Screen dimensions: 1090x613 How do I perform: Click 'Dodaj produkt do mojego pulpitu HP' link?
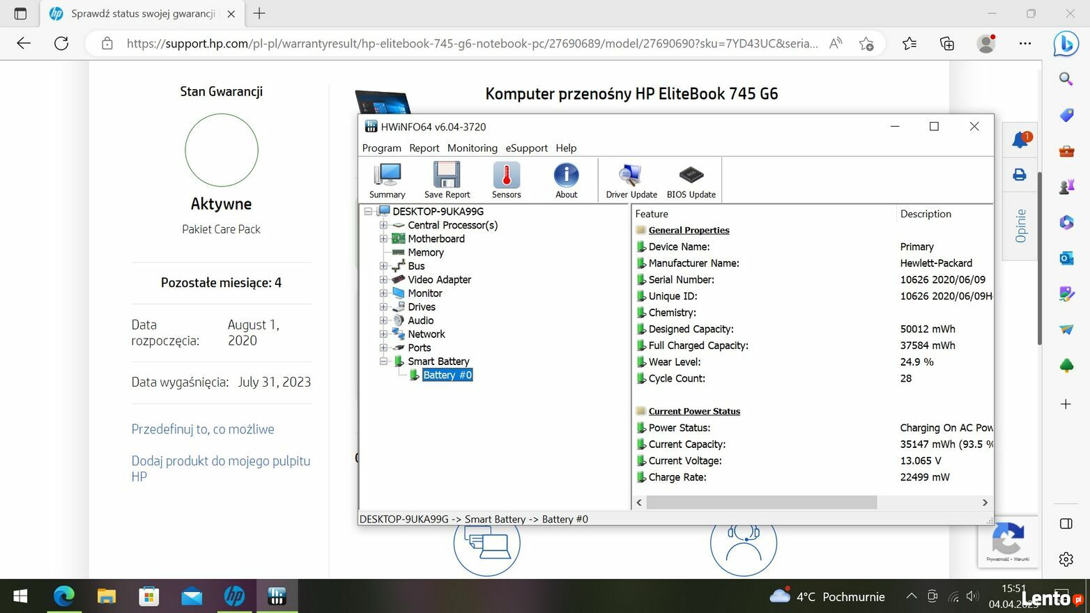pos(221,469)
